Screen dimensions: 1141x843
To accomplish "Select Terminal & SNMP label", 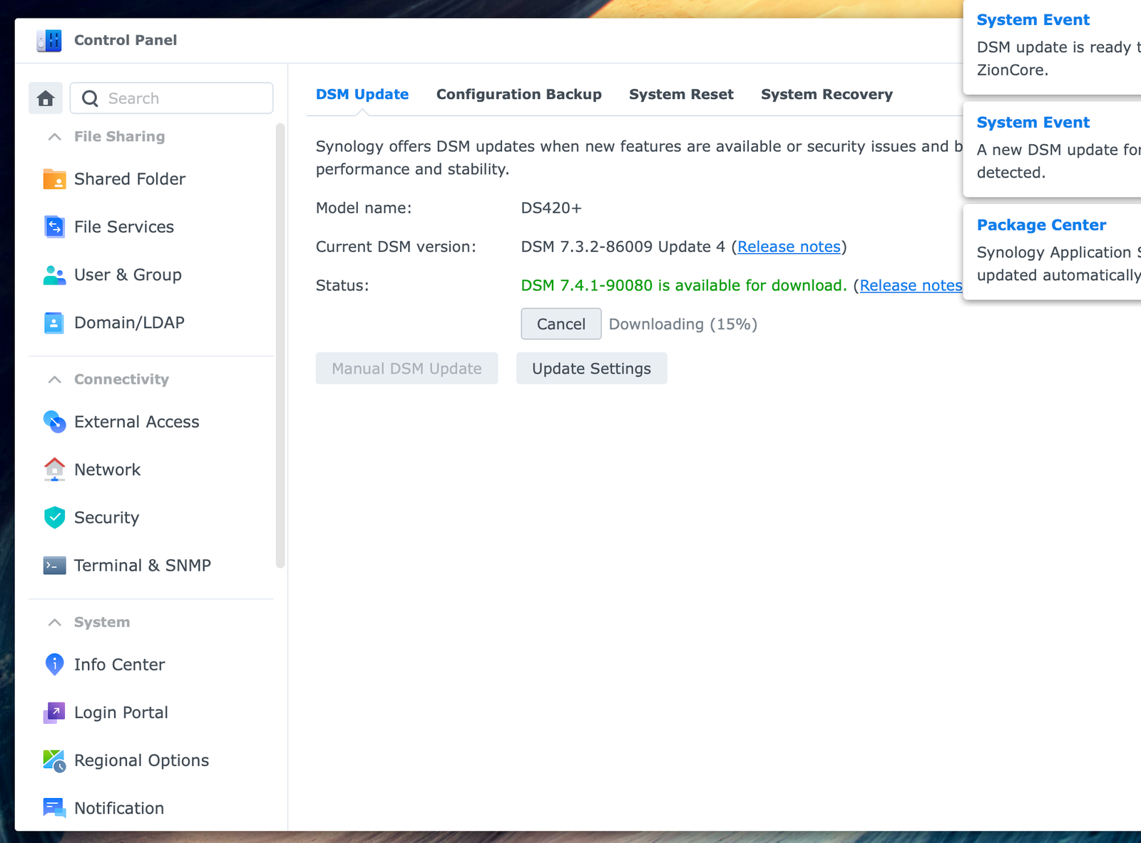I will (x=143, y=565).
